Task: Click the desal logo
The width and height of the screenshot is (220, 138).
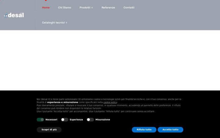Action: (x=14, y=15)
